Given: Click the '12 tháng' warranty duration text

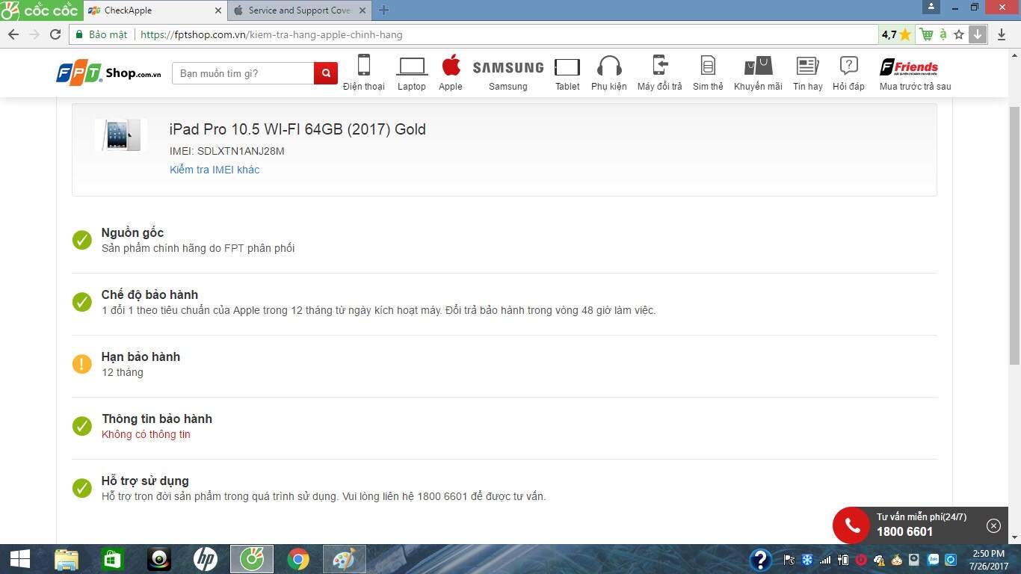Looking at the screenshot, I should [123, 372].
